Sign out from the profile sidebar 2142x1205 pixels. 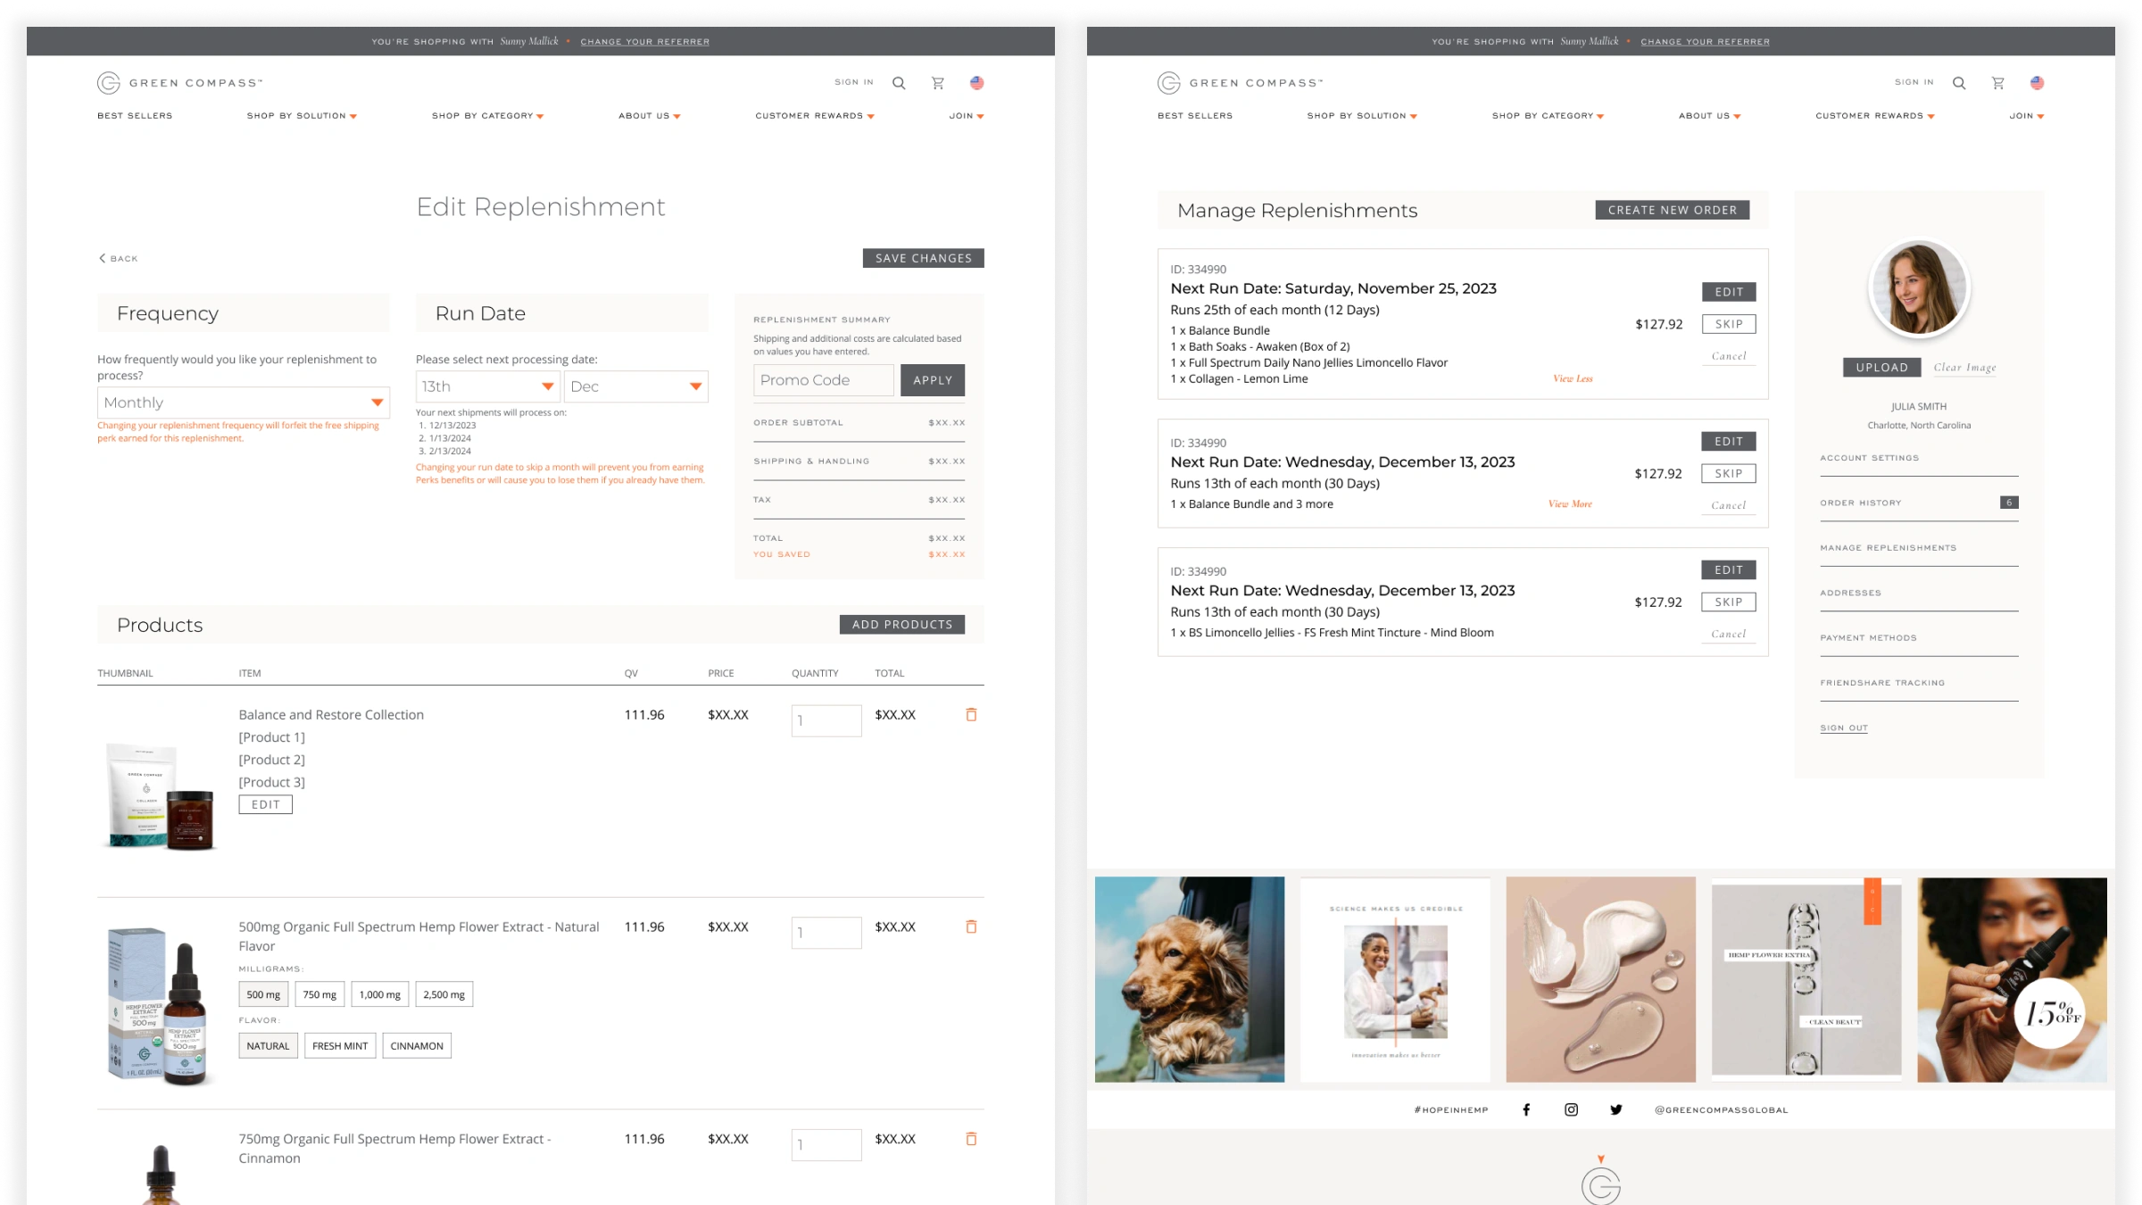tap(1844, 728)
